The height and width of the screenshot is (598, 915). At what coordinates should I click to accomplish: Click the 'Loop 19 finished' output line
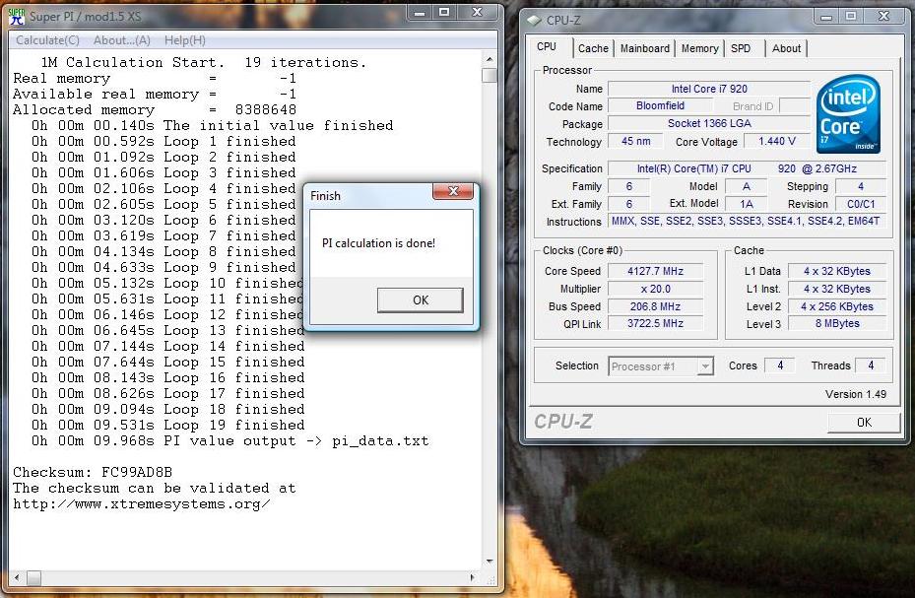click(x=168, y=426)
